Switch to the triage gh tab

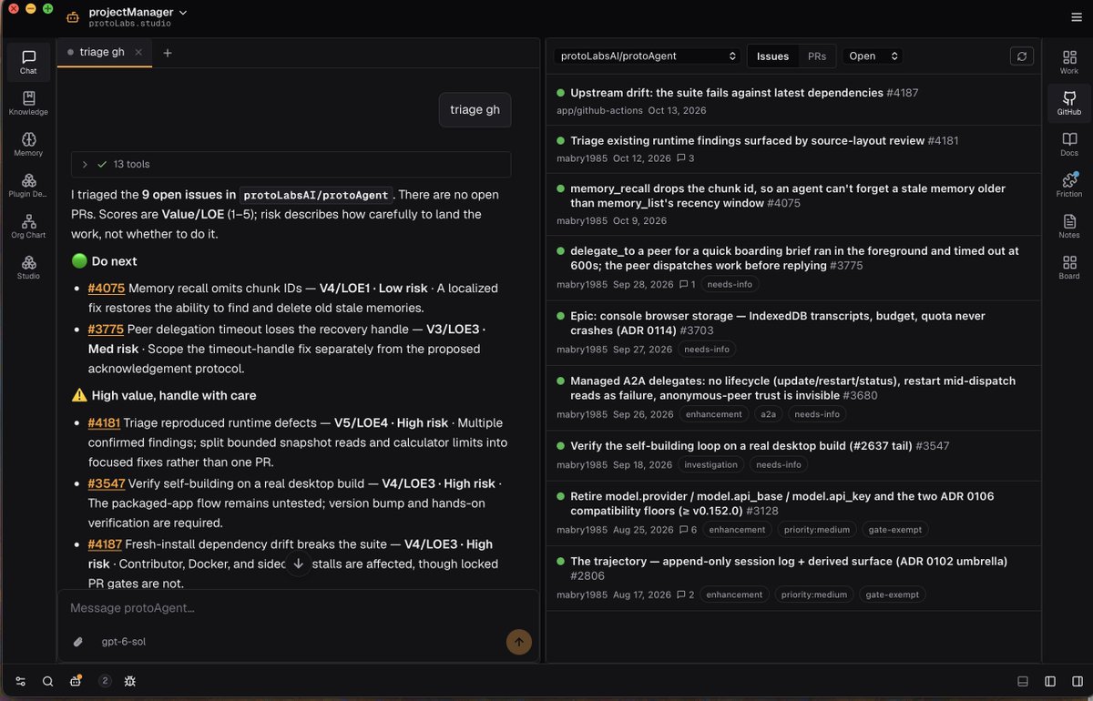(x=104, y=53)
